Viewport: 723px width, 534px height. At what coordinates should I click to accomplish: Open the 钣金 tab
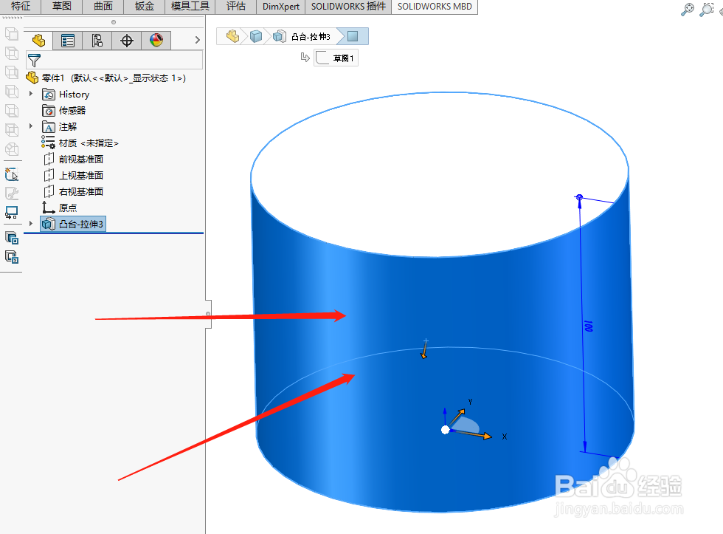click(145, 7)
